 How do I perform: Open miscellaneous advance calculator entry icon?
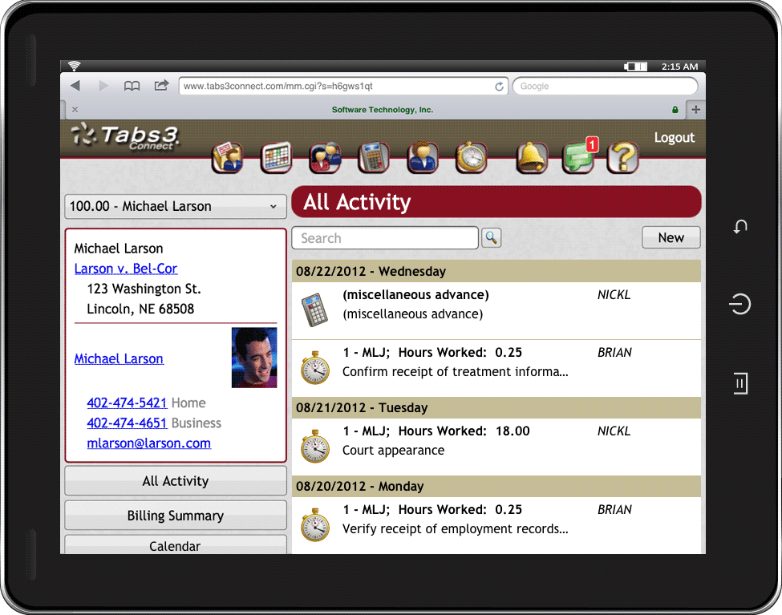point(314,310)
